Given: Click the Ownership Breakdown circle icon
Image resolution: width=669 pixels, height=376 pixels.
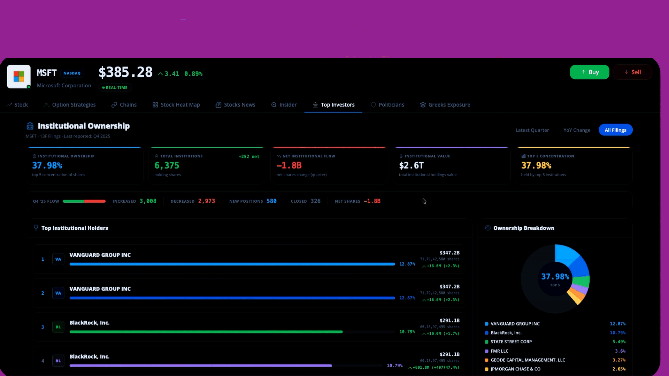Looking at the screenshot, I should click(x=488, y=228).
